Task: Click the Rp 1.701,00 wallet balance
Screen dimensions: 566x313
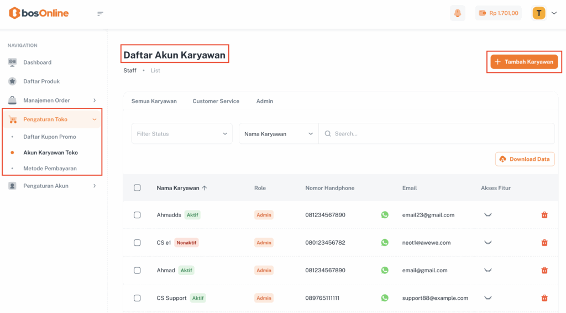Action: coord(498,13)
